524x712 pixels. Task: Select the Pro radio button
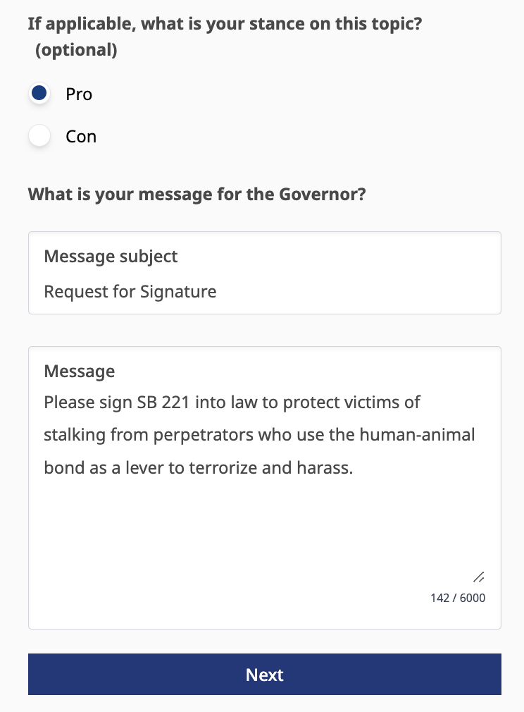tap(39, 93)
